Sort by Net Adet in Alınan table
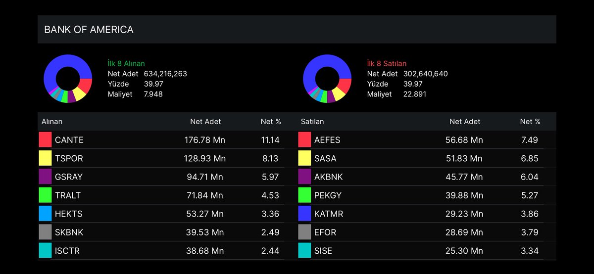The image size is (594, 274). (x=205, y=121)
